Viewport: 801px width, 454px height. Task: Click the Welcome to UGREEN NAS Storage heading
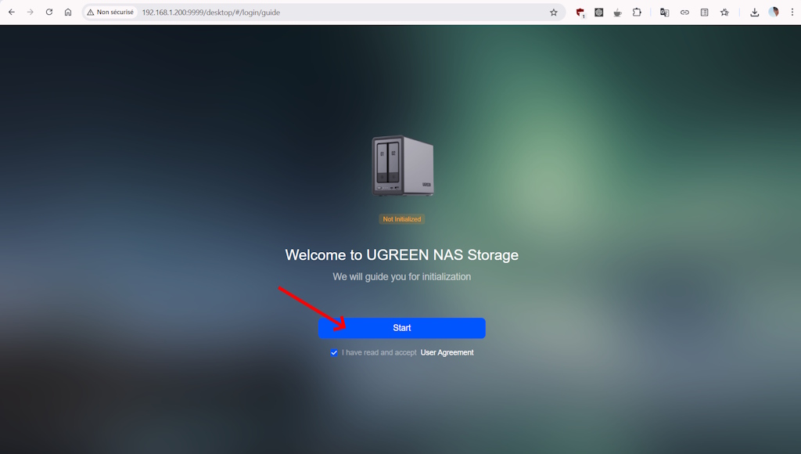[401, 255]
